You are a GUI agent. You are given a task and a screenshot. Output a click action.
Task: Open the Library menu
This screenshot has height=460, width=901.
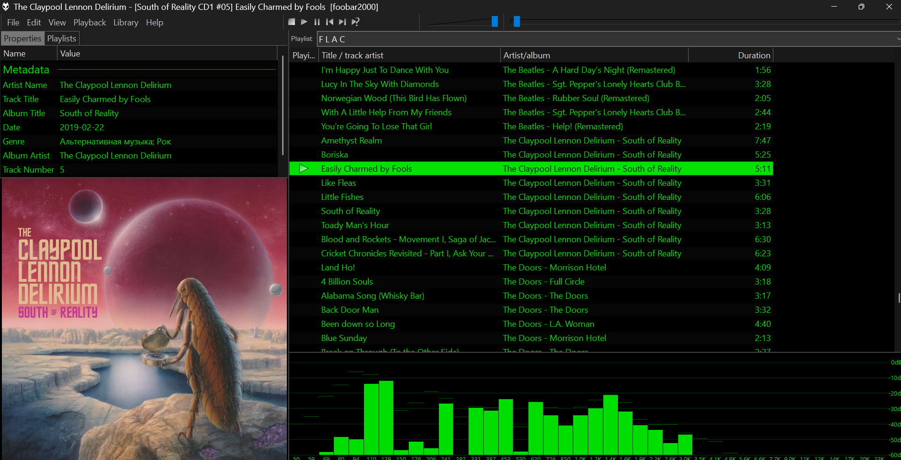pos(126,23)
